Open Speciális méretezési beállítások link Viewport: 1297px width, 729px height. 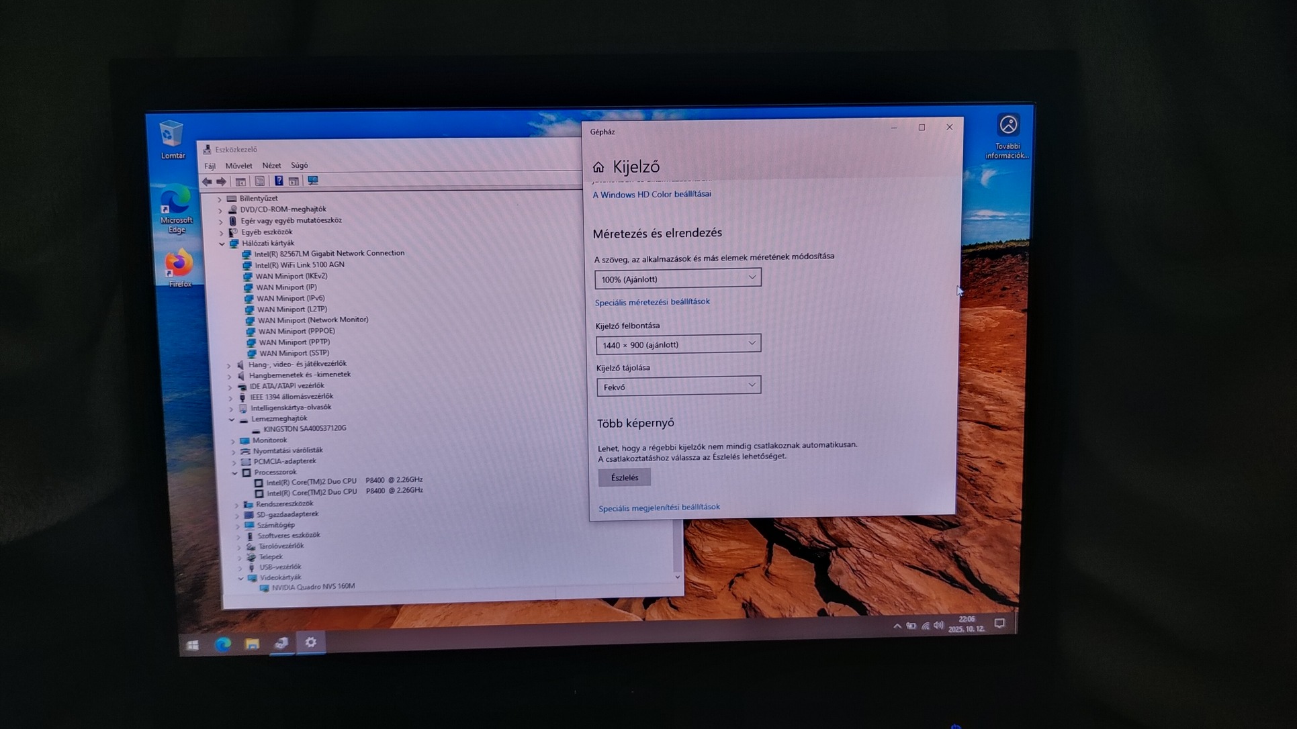652,302
